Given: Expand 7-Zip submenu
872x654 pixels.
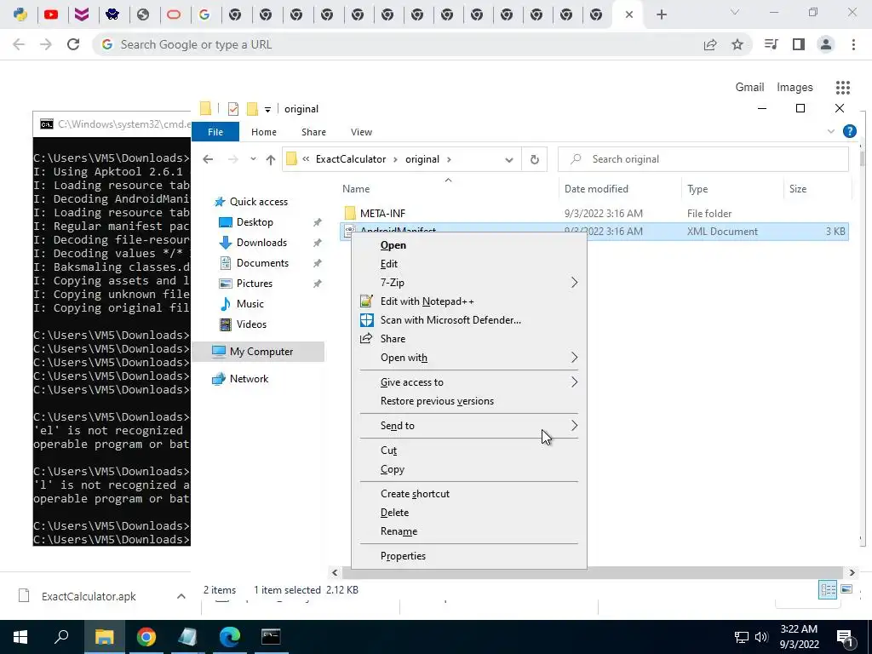Looking at the screenshot, I should click(469, 283).
